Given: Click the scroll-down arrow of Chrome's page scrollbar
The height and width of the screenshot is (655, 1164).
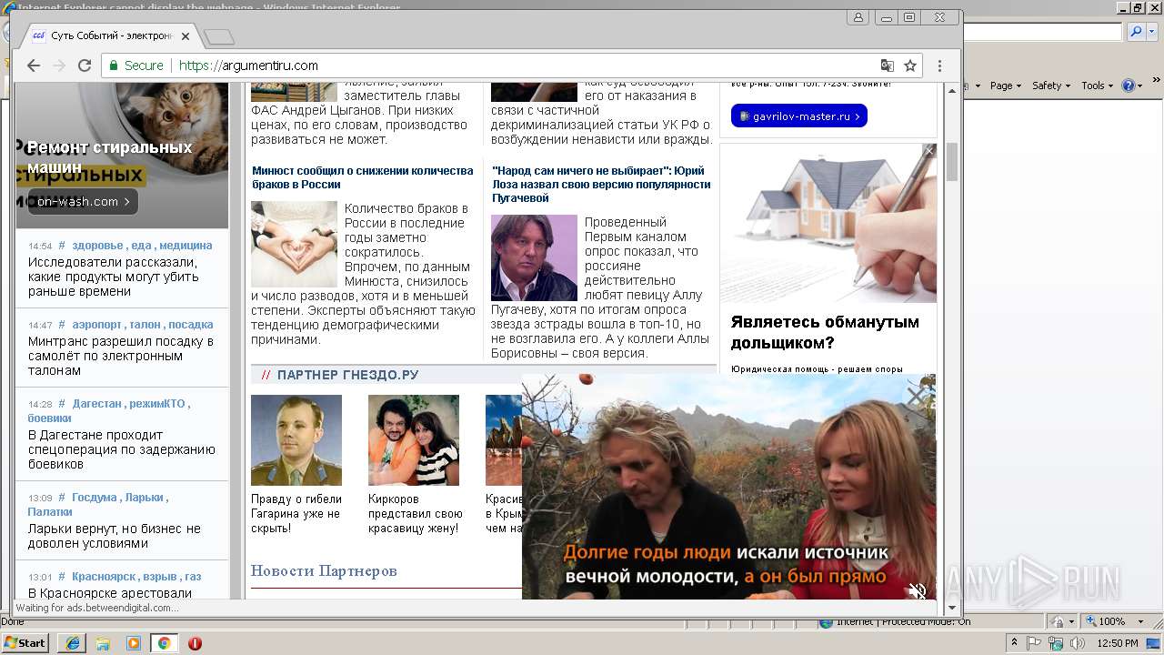Looking at the screenshot, I should tap(952, 608).
